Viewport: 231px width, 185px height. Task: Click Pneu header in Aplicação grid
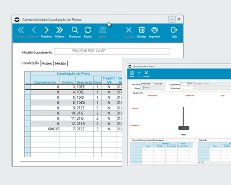coord(215,145)
